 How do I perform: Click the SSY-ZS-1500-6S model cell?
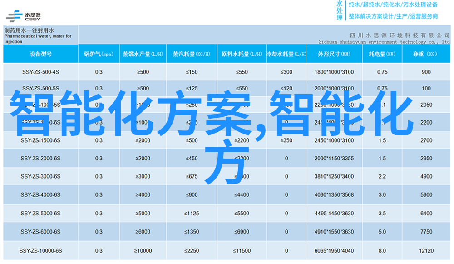click(40, 140)
